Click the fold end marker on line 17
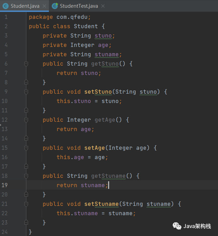This screenshot has height=236, width=218. [26, 166]
